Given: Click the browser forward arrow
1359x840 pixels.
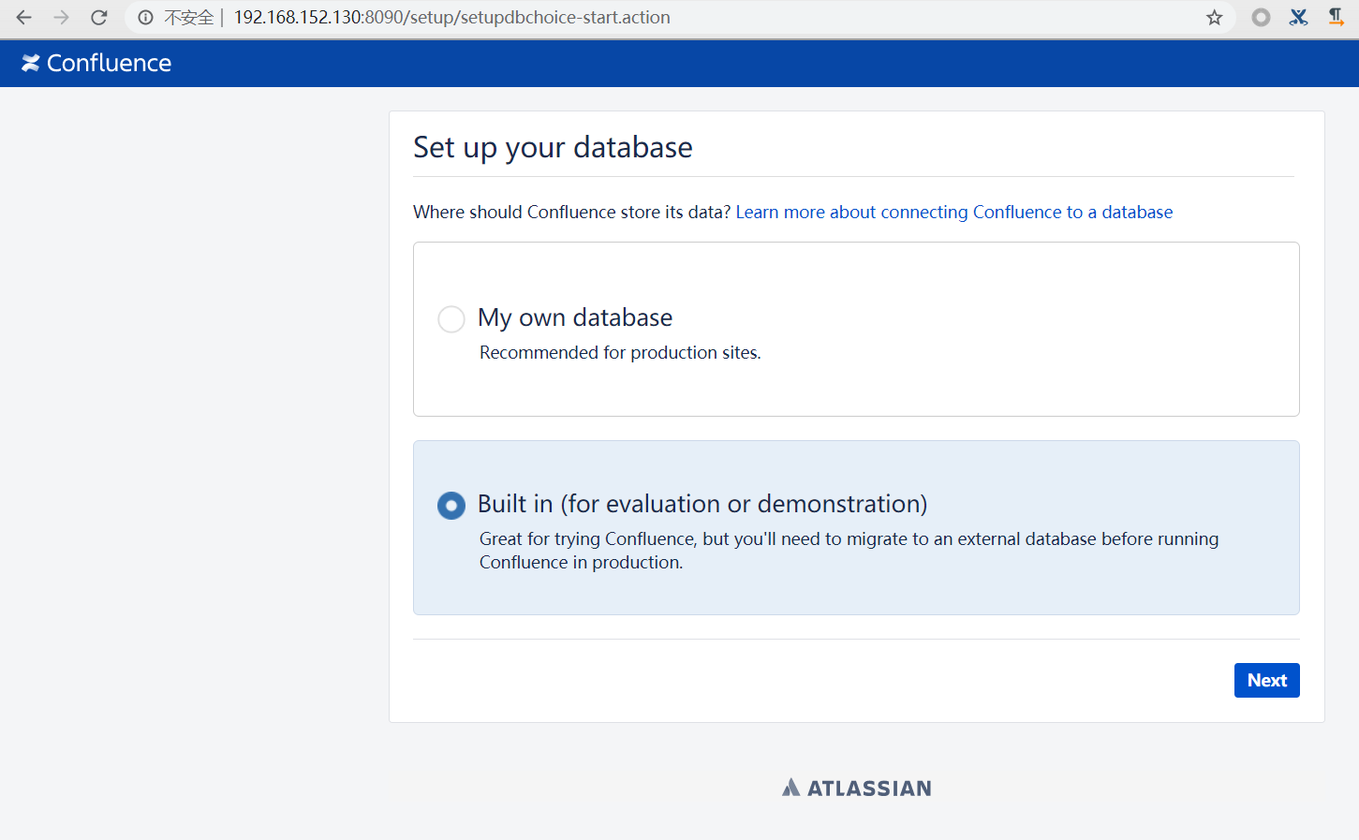Looking at the screenshot, I should pyautogui.click(x=62, y=18).
